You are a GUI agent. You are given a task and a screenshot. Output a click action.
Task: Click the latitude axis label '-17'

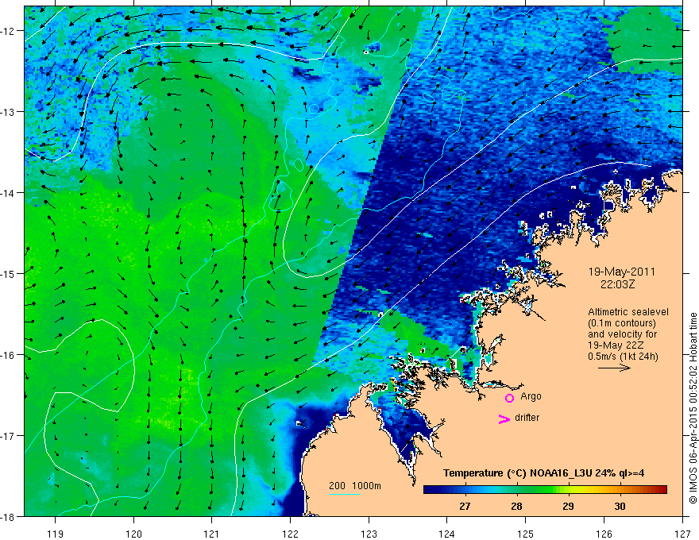[x=8, y=436]
